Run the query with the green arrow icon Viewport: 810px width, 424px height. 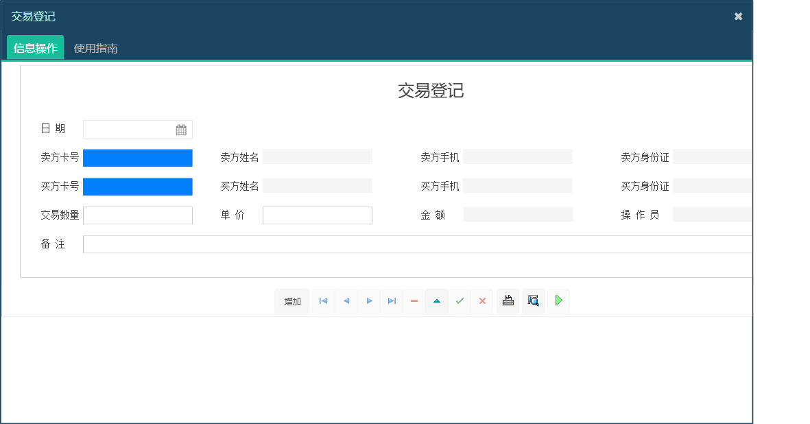pos(558,301)
